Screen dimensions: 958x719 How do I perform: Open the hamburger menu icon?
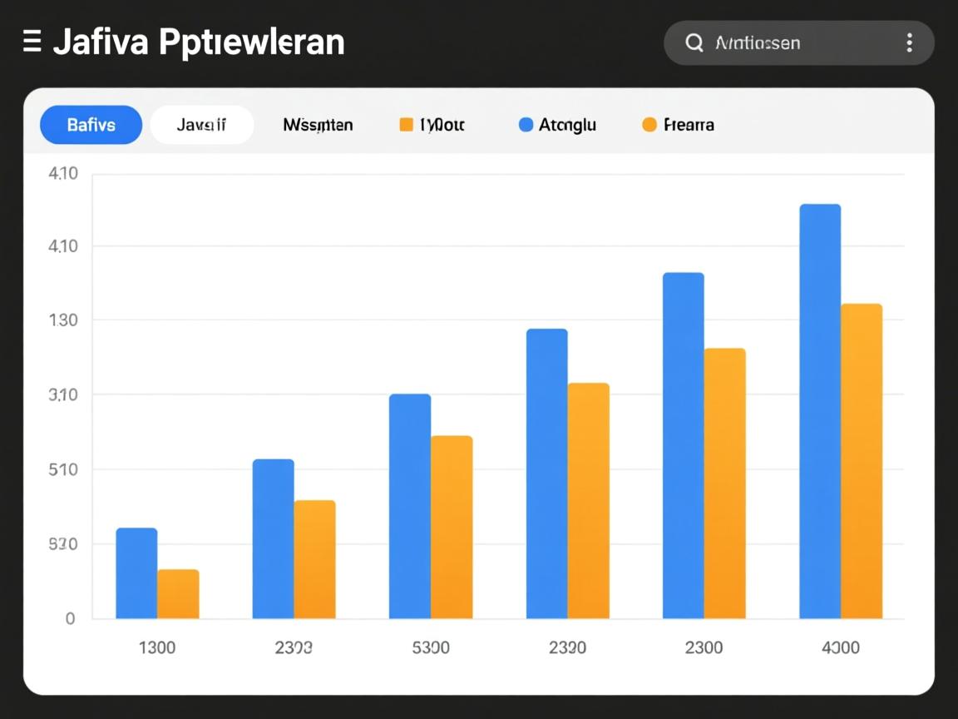(32, 42)
